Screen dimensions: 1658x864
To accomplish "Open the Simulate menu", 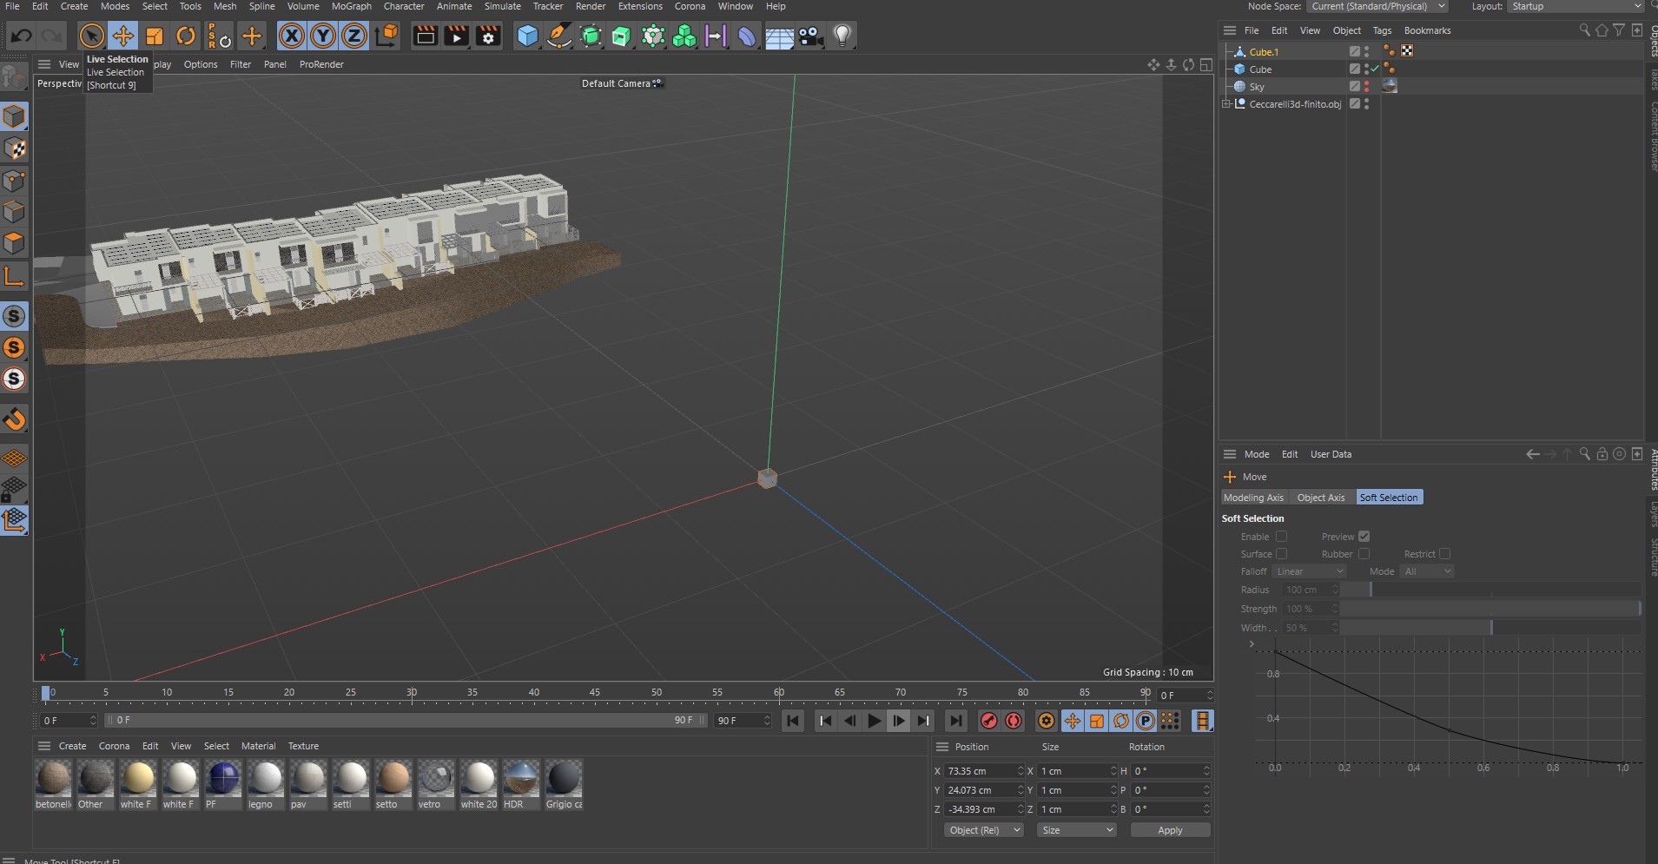I will pos(503,6).
